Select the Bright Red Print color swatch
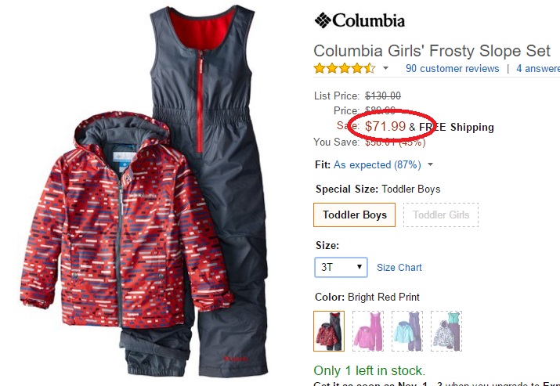Screen dimensions: 560x386 pos(329,331)
